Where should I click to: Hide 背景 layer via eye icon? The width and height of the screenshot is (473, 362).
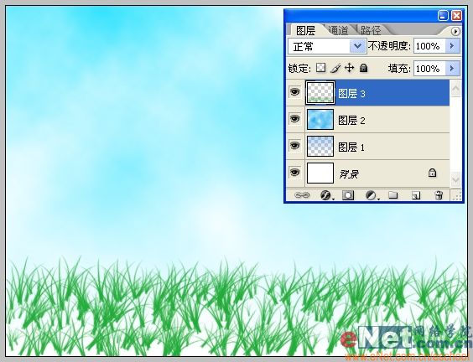coord(294,172)
